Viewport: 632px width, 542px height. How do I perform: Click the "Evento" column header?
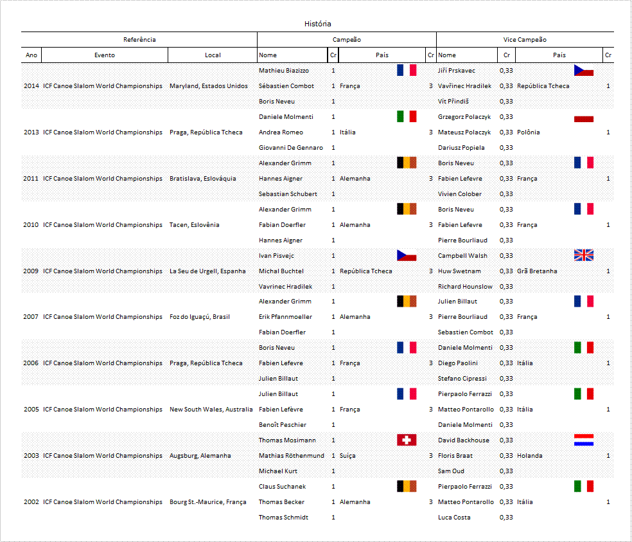105,55
